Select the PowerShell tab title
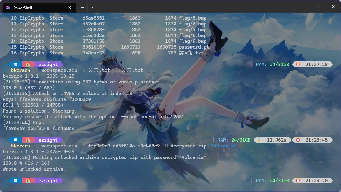The height and width of the screenshot is (192, 341). click(x=23, y=8)
